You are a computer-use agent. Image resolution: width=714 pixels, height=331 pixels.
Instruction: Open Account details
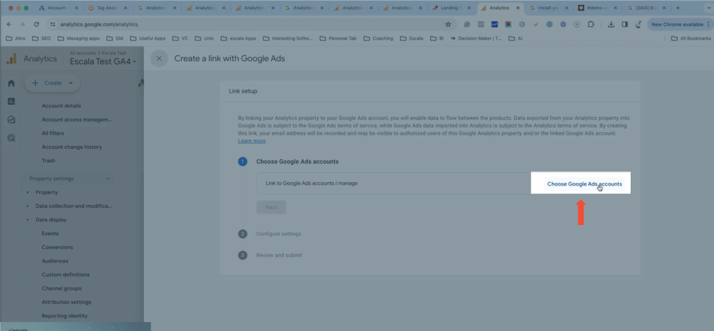point(61,106)
